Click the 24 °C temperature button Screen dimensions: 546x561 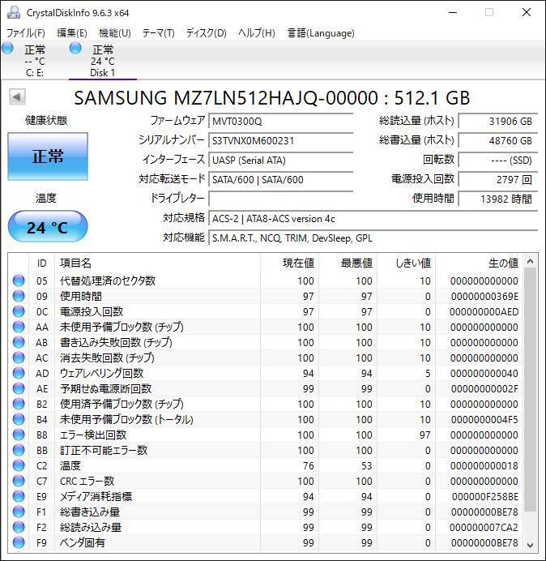coord(48,227)
